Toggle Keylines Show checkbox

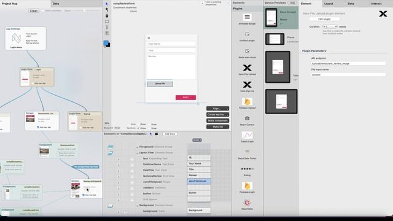tap(138, 128)
